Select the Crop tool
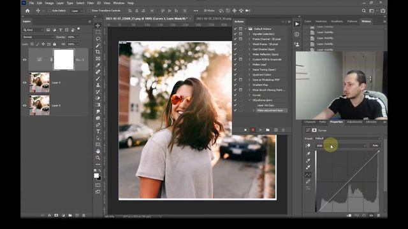 [x=98, y=52]
